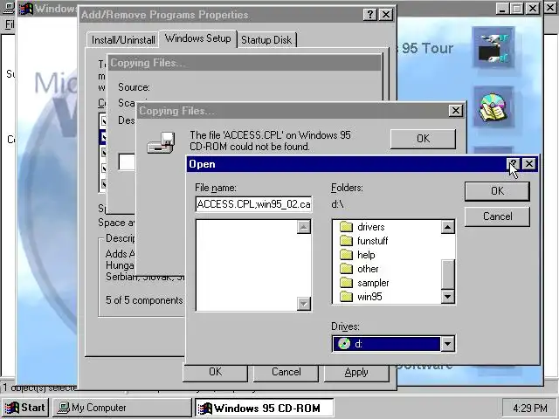
Task: Maximize the Windows 95 CD-ROM window
Action: point(516,8)
